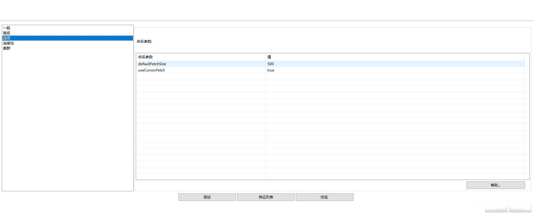This screenshot has width=533, height=214.
Task: Select the 一般 category
Action: coord(67,28)
